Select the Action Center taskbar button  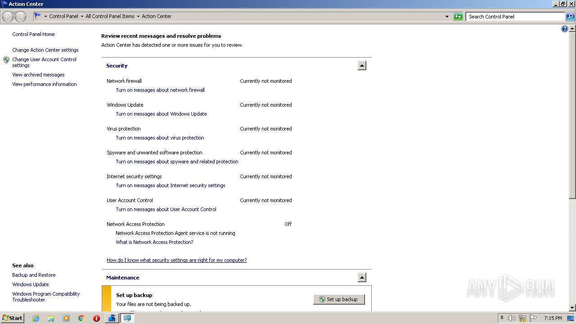point(127,318)
